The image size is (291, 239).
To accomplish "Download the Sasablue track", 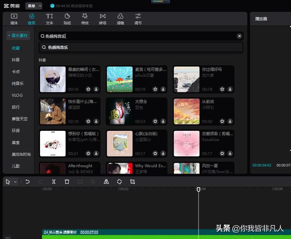I will coord(230,153).
